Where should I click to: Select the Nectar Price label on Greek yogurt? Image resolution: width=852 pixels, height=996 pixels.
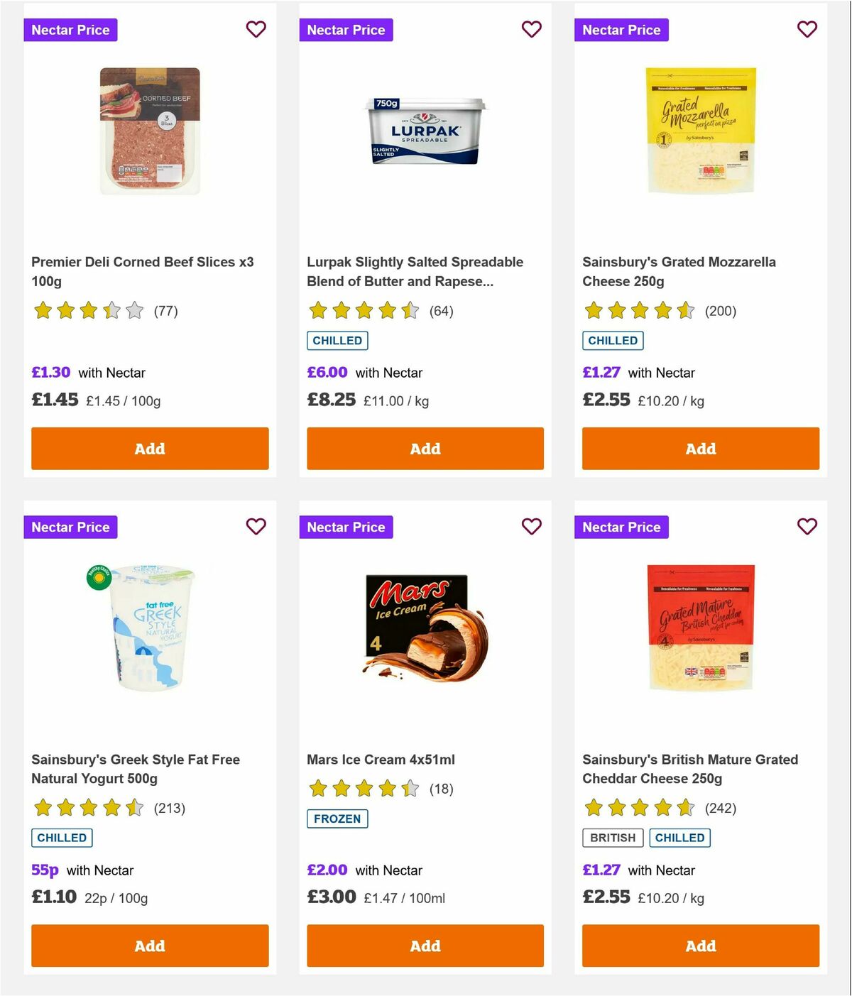pos(70,527)
